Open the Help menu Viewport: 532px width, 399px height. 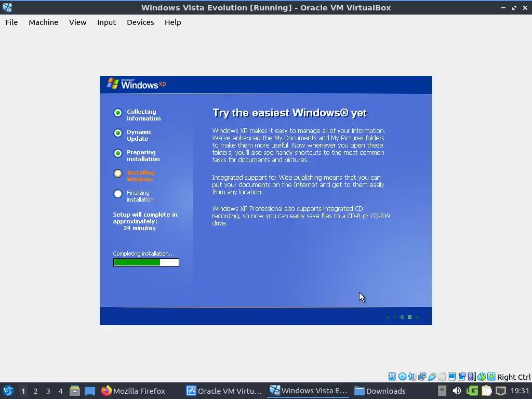click(x=172, y=22)
